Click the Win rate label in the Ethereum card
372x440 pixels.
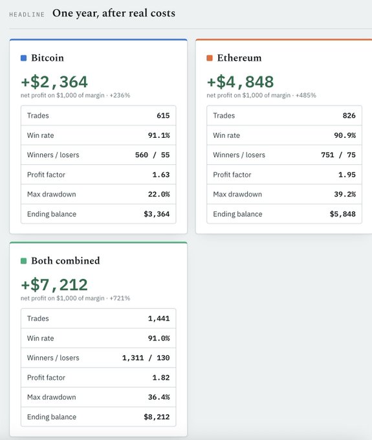(226, 135)
